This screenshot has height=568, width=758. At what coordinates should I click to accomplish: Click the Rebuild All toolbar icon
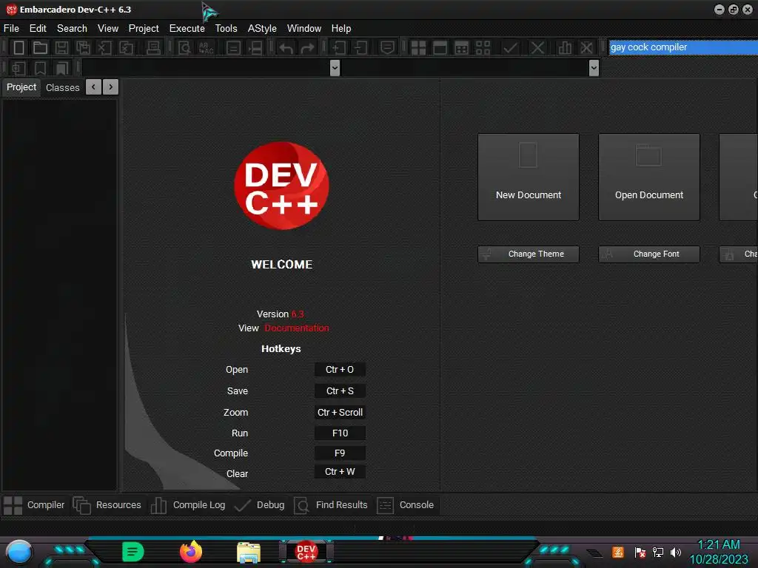coord(483,48)
